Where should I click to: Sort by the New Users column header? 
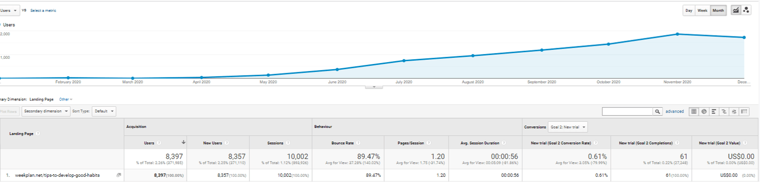tap(212, 143)
